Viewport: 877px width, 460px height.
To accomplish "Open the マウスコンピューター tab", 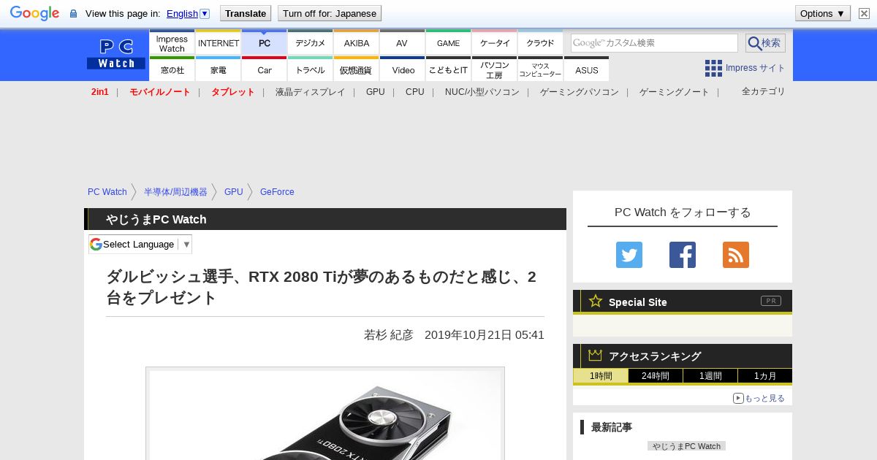I will [540, 69].
